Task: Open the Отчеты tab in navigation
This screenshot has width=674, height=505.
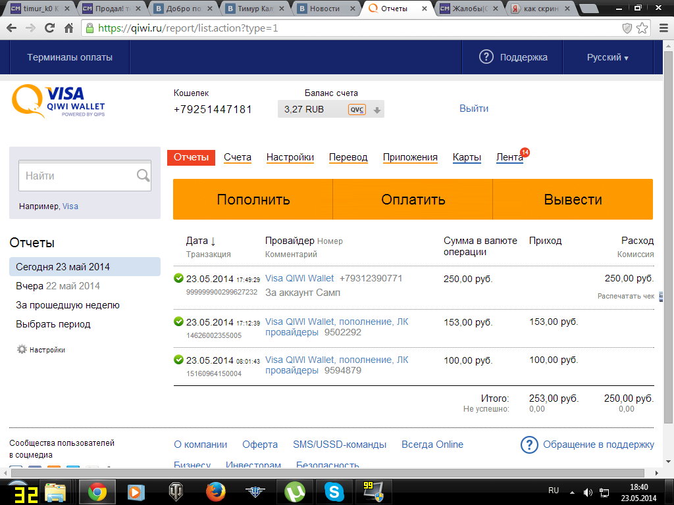Action: click(192, 158)
